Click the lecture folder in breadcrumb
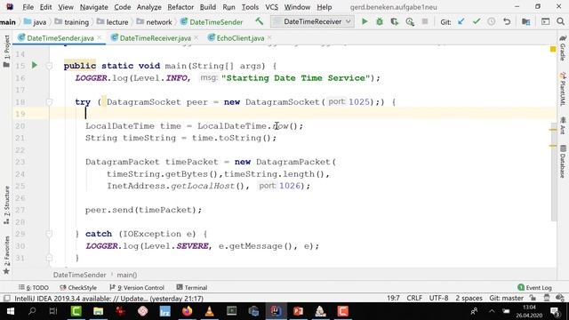The height and width of the screenshot is (320, 569). [113, 22]
